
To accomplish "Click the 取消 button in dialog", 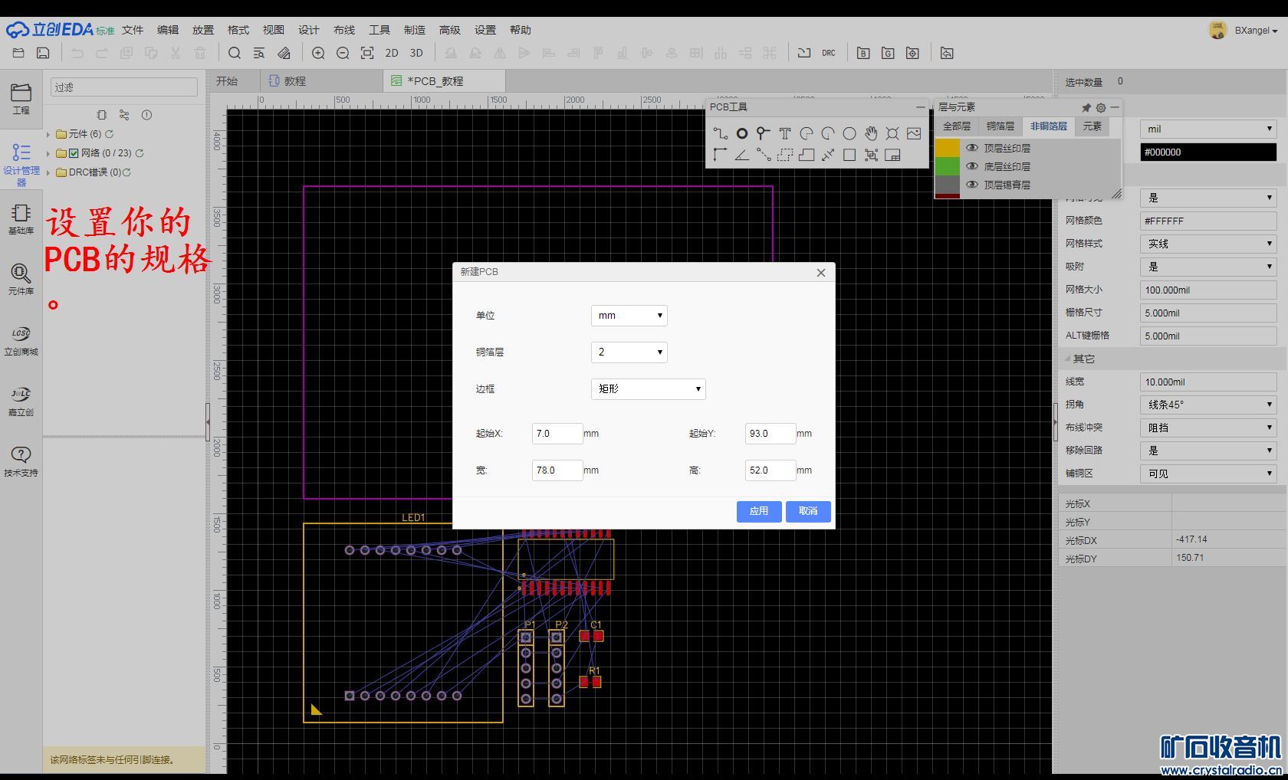I will [808, 511].
